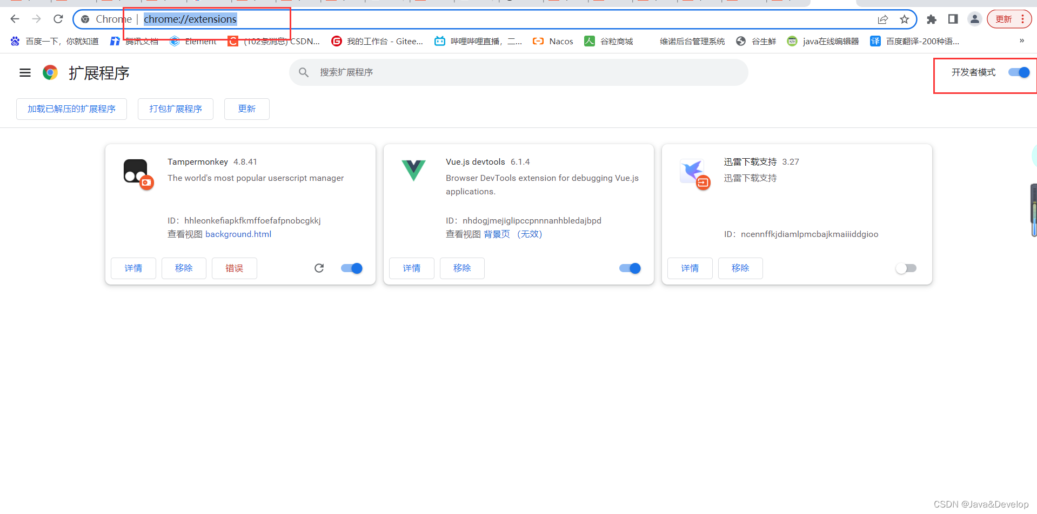The image size is (1037, 514).
Task: Click the site info icon before Chrome
Action: click(85, 19)
